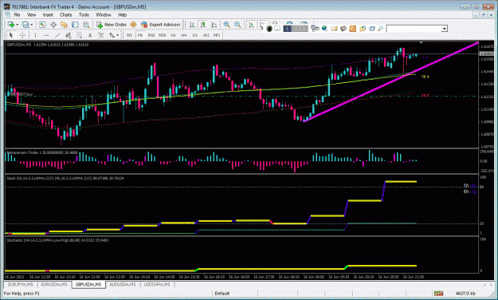Image resolution: width=498 pixels, height=300 pixels.
Task: Open a new chart with the New Chart icon
Action: tap(10, 25)
